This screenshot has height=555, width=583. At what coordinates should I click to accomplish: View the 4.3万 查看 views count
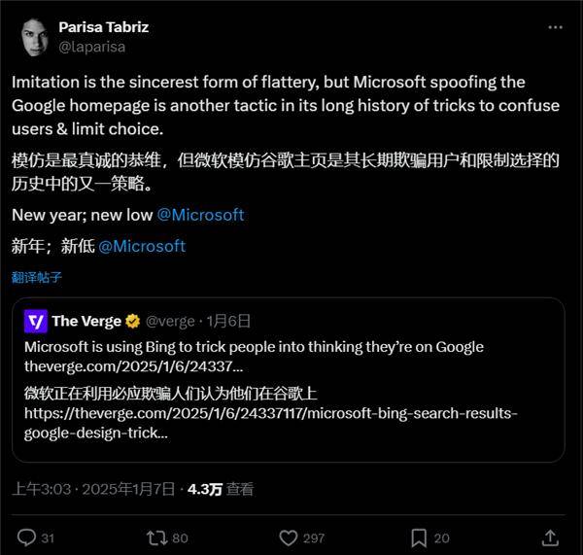(x=221, y=489)
